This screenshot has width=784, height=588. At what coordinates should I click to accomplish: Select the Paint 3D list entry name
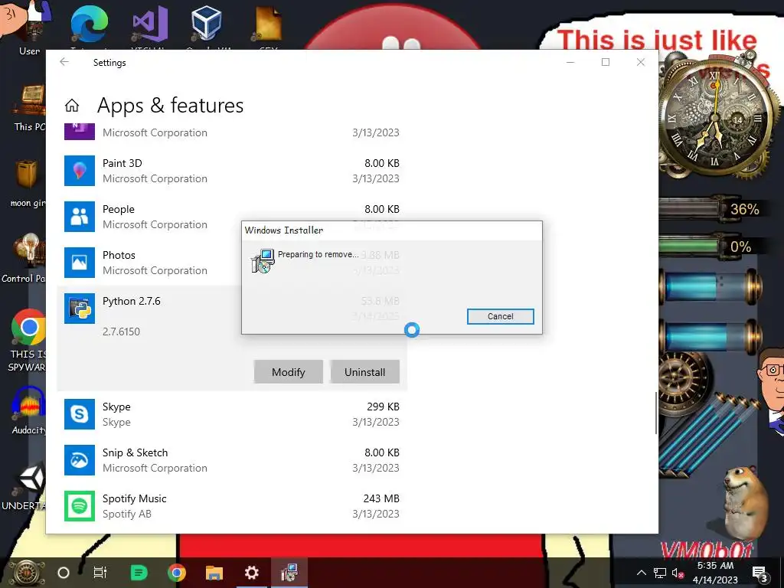pyautogui.click(x=122, y=163)
